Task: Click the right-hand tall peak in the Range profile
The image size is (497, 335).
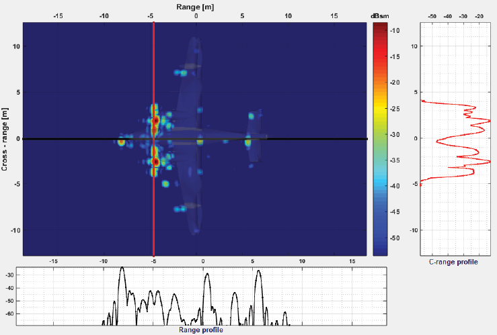Action: pos(258,272)
